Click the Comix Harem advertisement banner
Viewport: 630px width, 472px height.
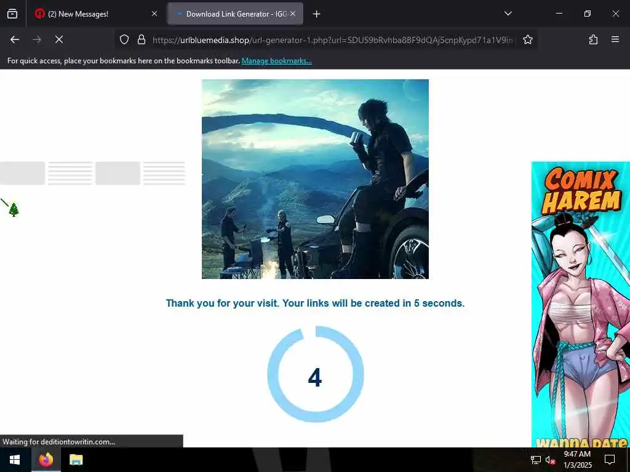[581, 304]
